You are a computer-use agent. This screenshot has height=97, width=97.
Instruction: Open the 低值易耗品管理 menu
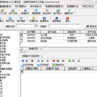[54, 6]
